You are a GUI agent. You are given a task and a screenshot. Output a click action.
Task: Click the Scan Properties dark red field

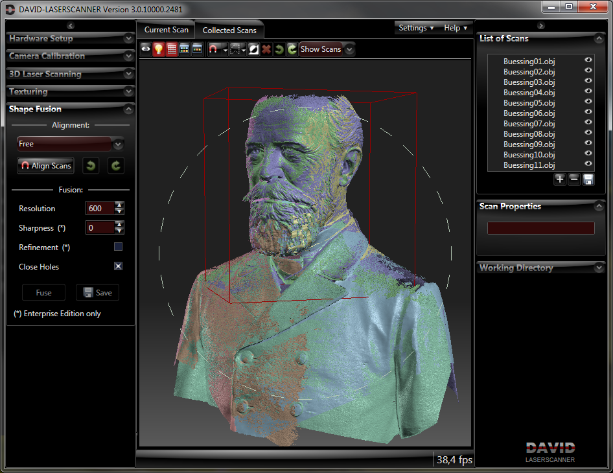(x=540, y=228)
